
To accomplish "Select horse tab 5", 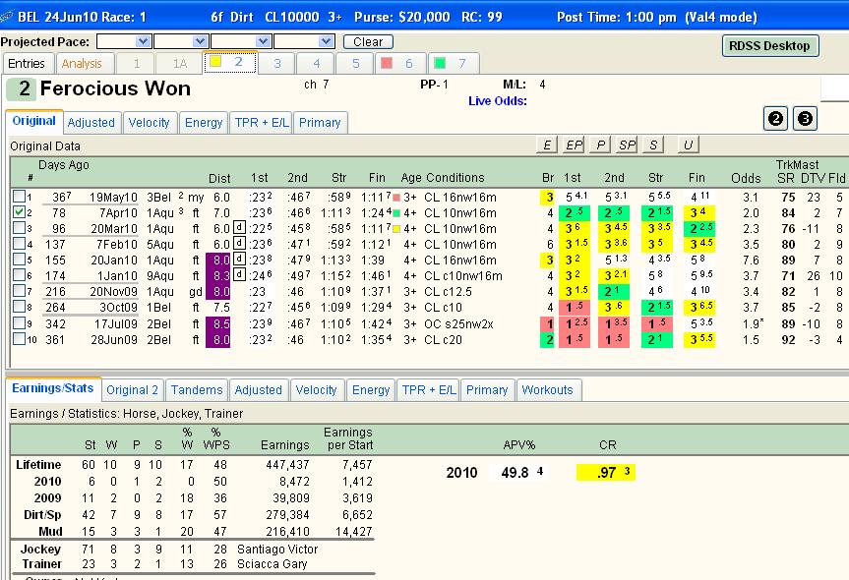I will pyautogui.click(x=355, y=63).
